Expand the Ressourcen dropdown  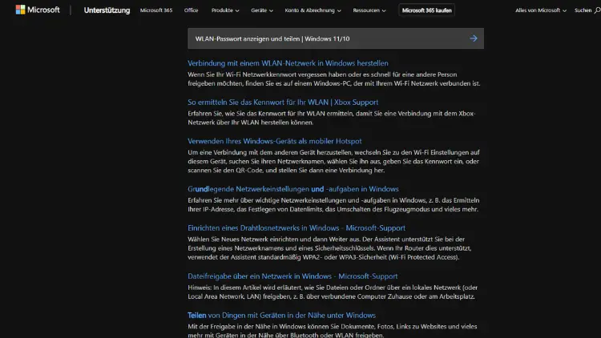369,10
